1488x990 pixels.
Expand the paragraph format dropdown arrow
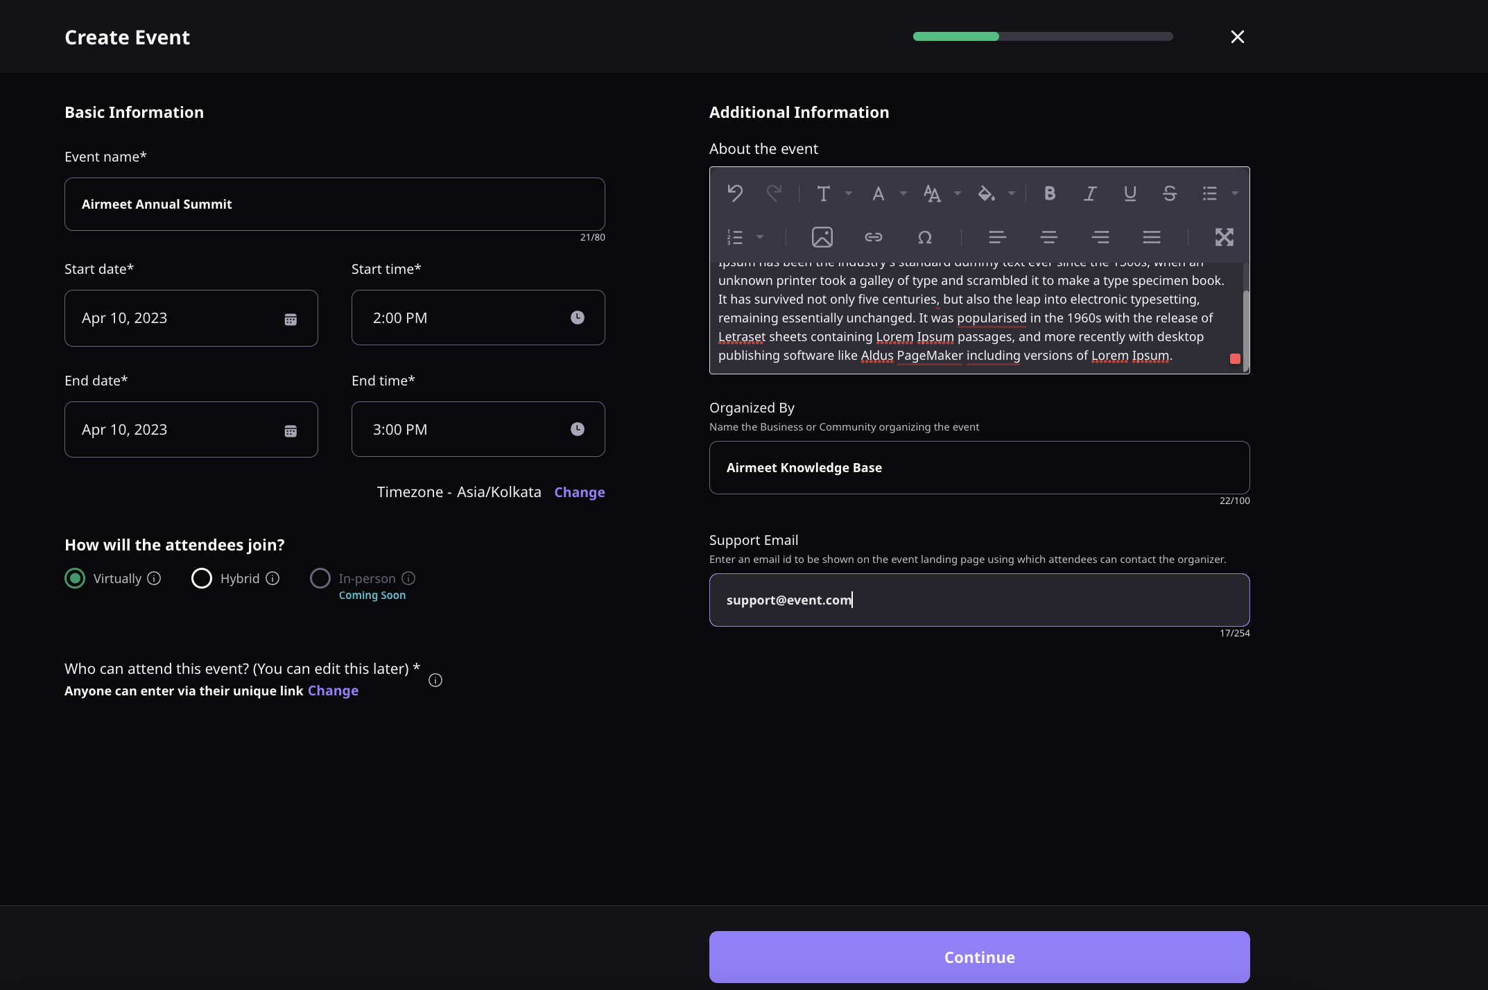click(849, 194)
